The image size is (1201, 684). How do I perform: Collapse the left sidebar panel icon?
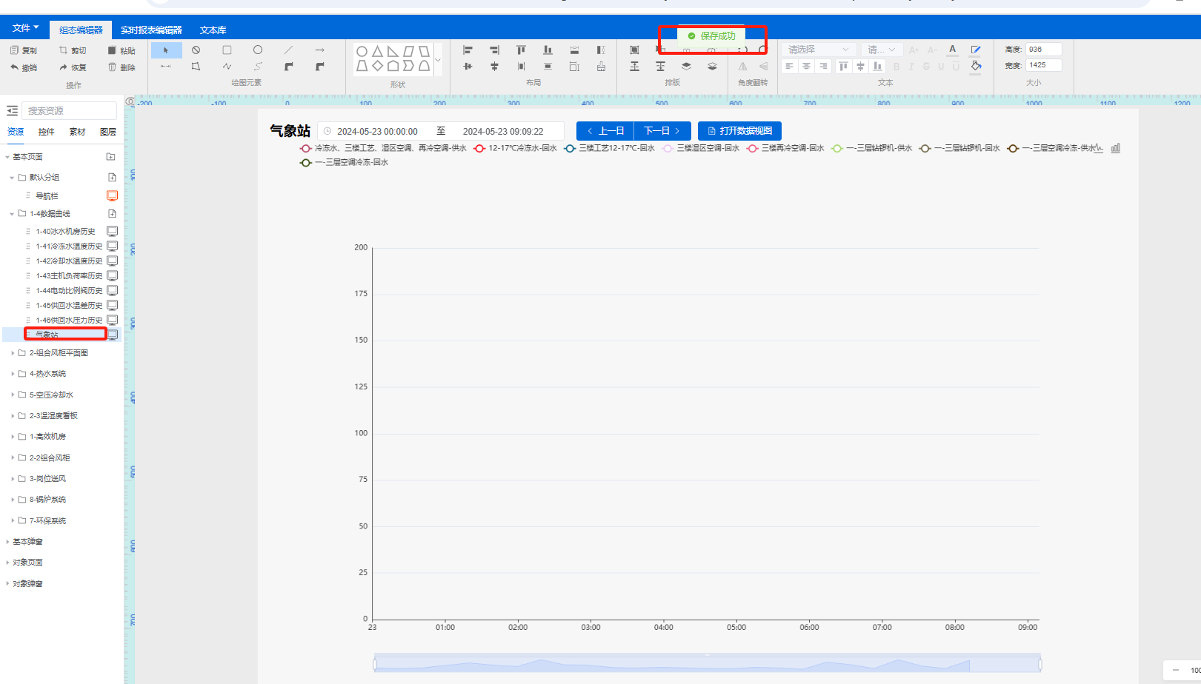coord(12,110)
